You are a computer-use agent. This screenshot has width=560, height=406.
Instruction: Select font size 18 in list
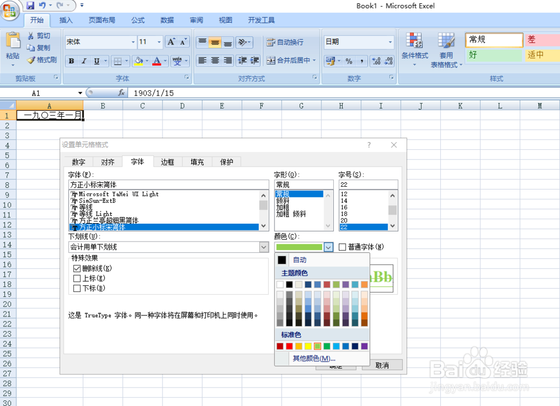[x=363, y=214]
